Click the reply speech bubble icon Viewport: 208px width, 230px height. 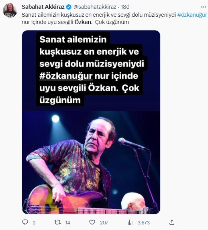click(25, 222)
